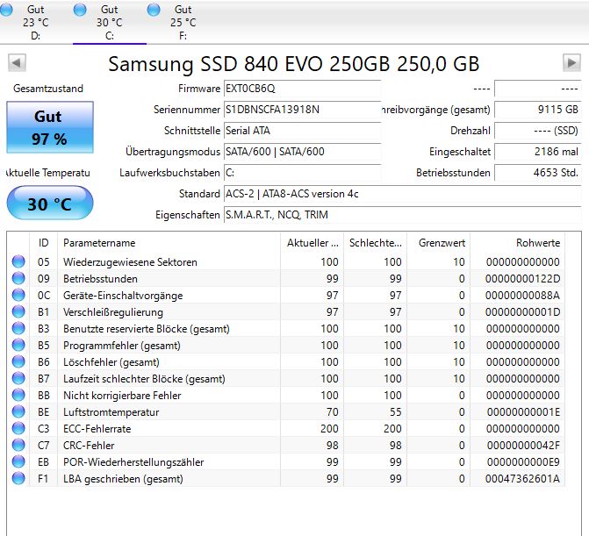Click worst value 55 in Luftstromtemperatur row
This screenshot has width=589, height=536.
[x=395, y=412]
